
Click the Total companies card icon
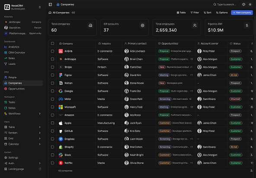(90, 25)
